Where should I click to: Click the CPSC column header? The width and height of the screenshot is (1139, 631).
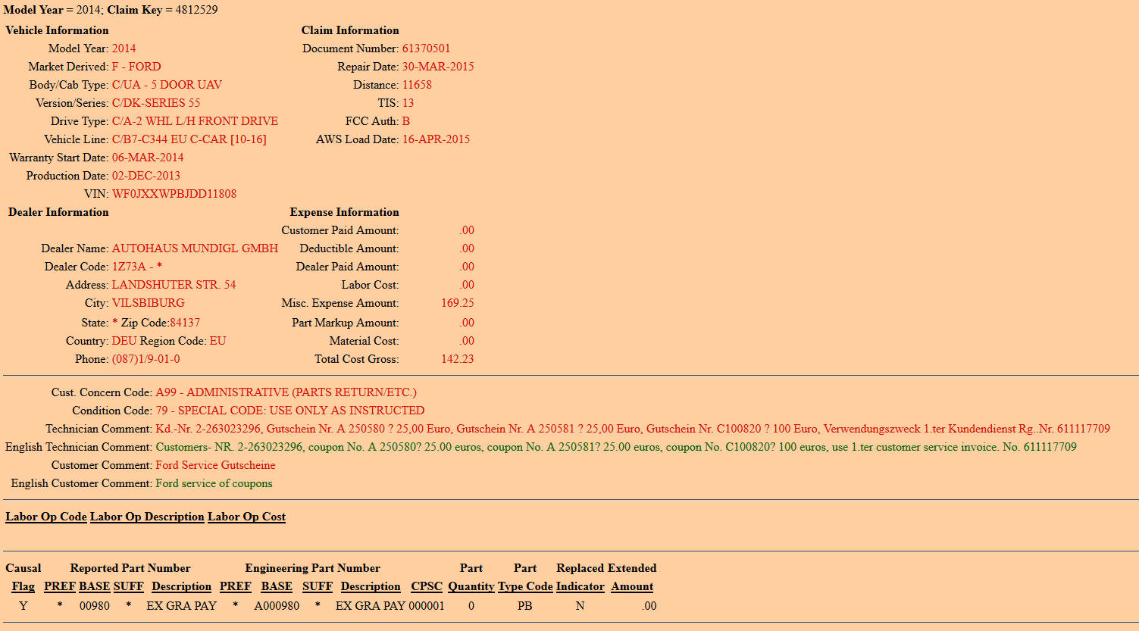(x=427, y=586)
